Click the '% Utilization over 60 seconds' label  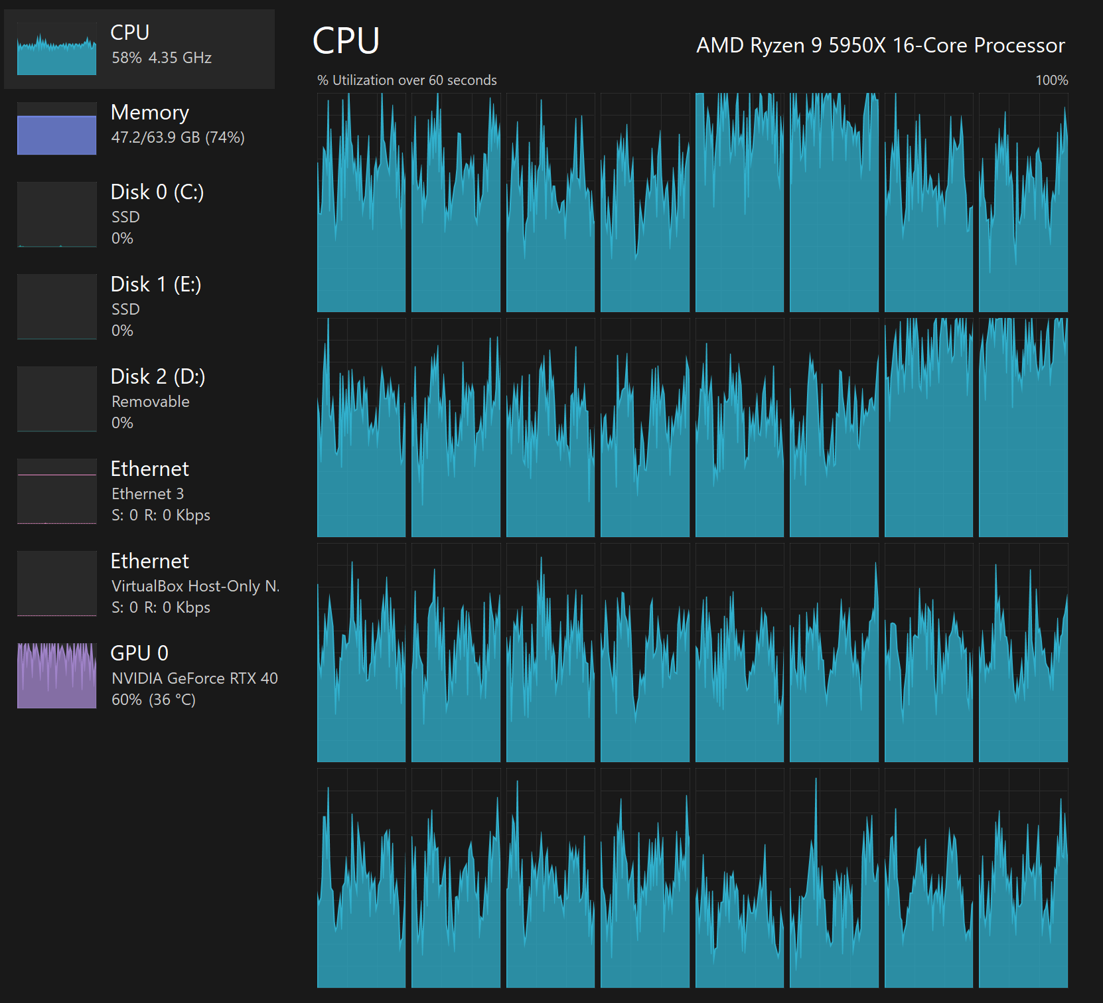(407, 80)
